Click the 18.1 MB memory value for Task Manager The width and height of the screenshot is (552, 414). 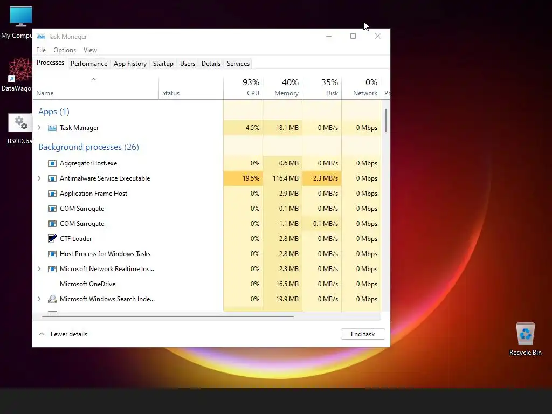[287, 128]
